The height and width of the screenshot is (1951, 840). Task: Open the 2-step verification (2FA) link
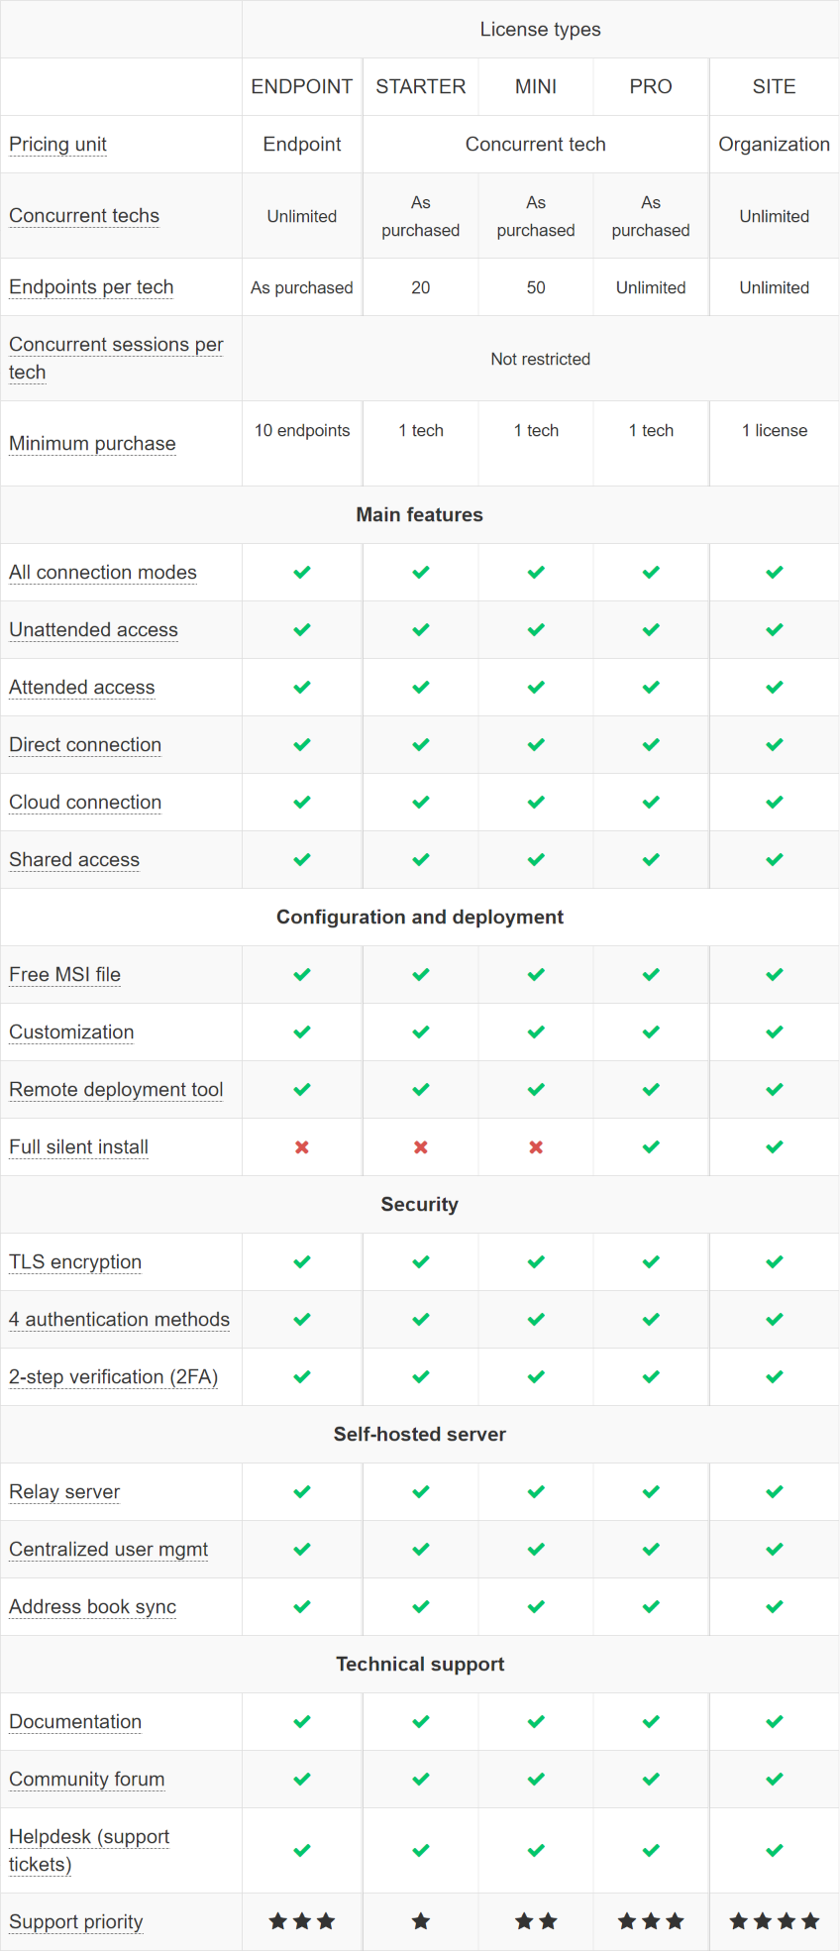coord(113,1377)
